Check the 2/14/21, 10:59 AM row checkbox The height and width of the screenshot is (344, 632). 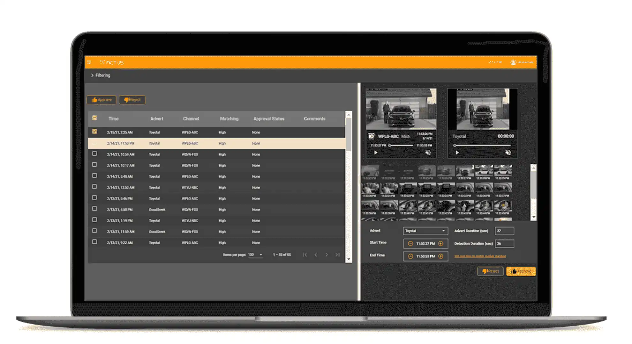click(94, 154)
